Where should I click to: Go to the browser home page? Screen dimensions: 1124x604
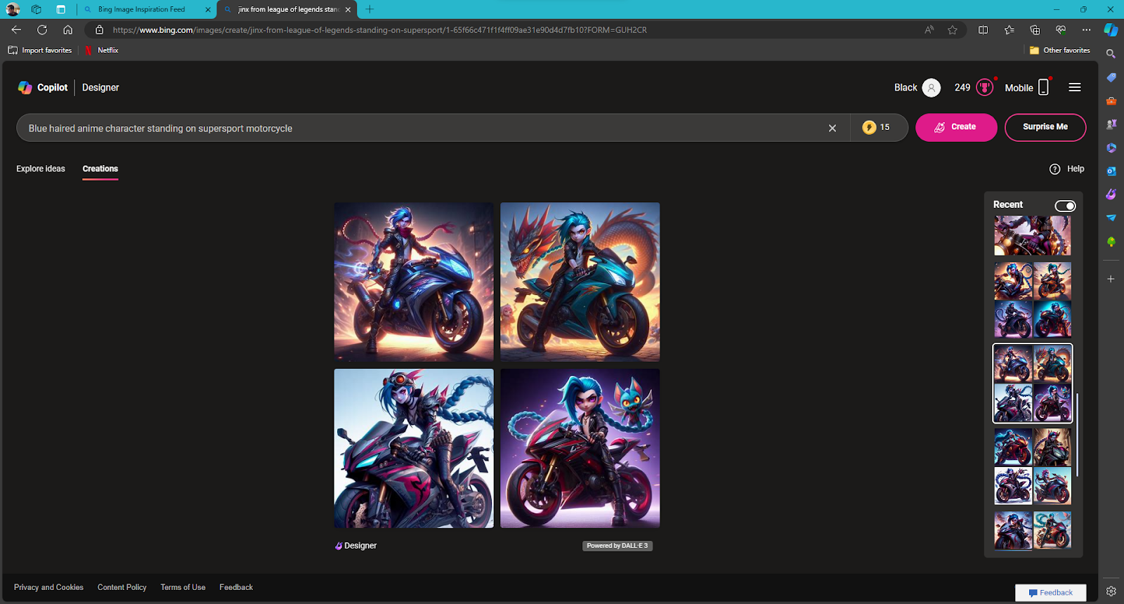67,29
